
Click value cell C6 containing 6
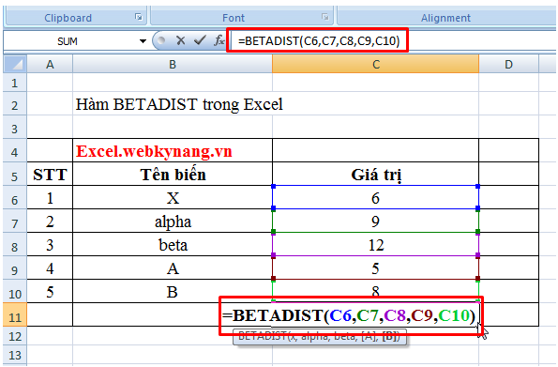[x=375, y=198]
